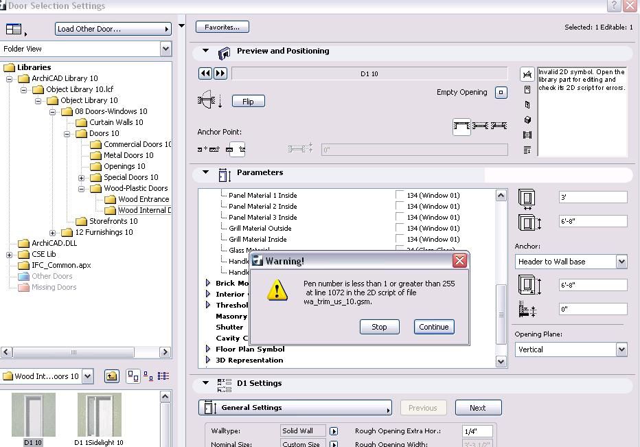Click Continue in the Warning dialog

[434, 327]
